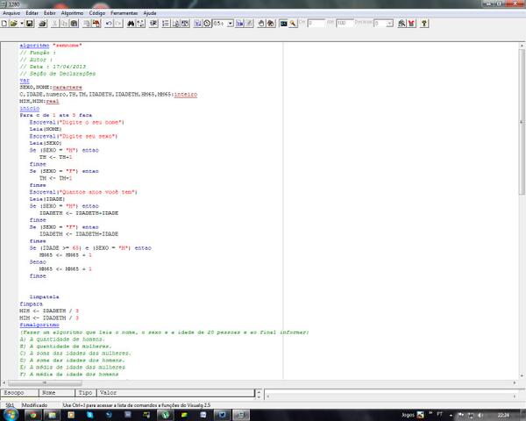Click the Find binoculars icon
Screen dimensions: 526x421
tap(131, 24)
